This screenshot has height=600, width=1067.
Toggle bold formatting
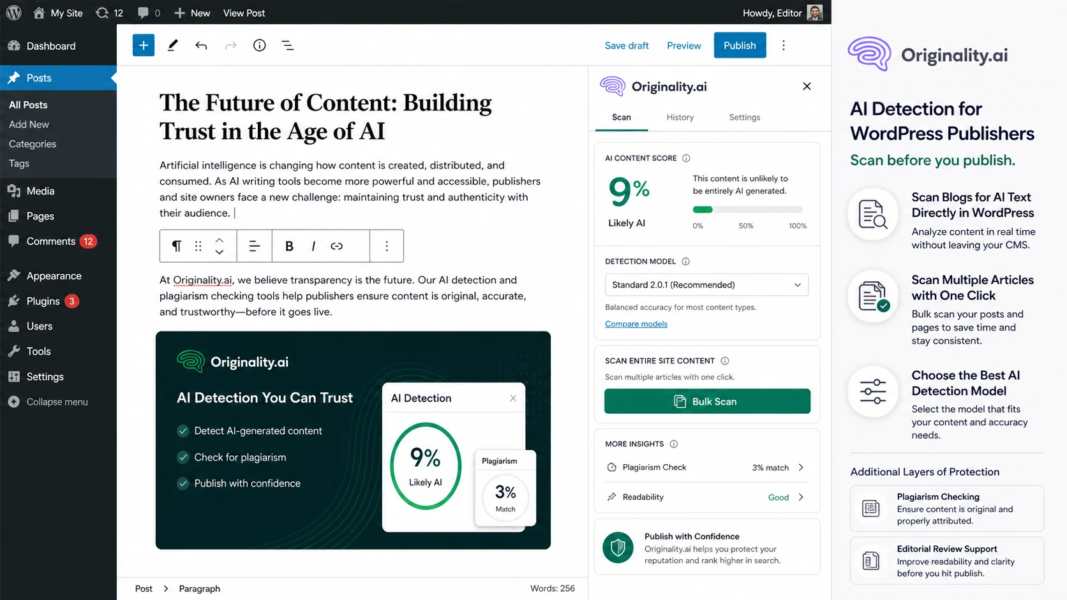[289, 246]
